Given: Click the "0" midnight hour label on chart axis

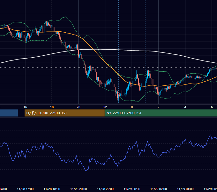Looking at the screenshot, I should [132, 107].
